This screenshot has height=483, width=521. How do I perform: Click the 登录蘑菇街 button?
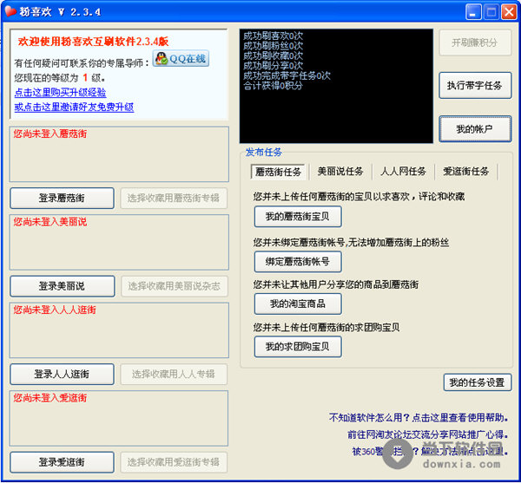point(62,198)
